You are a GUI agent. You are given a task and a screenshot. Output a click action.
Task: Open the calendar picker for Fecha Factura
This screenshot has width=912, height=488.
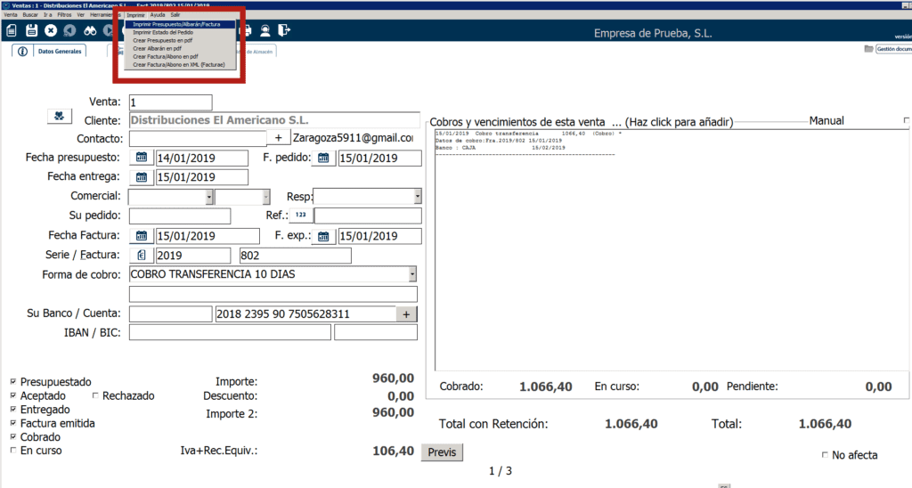click(142, 236)
